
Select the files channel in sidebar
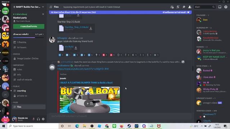tap(29, 107)
